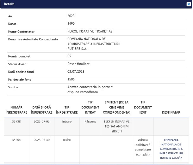Image resolution: width=193 pixels, height=165 pixels.
Task: Select the Dosar value 1490
Action: pos(71,23)
